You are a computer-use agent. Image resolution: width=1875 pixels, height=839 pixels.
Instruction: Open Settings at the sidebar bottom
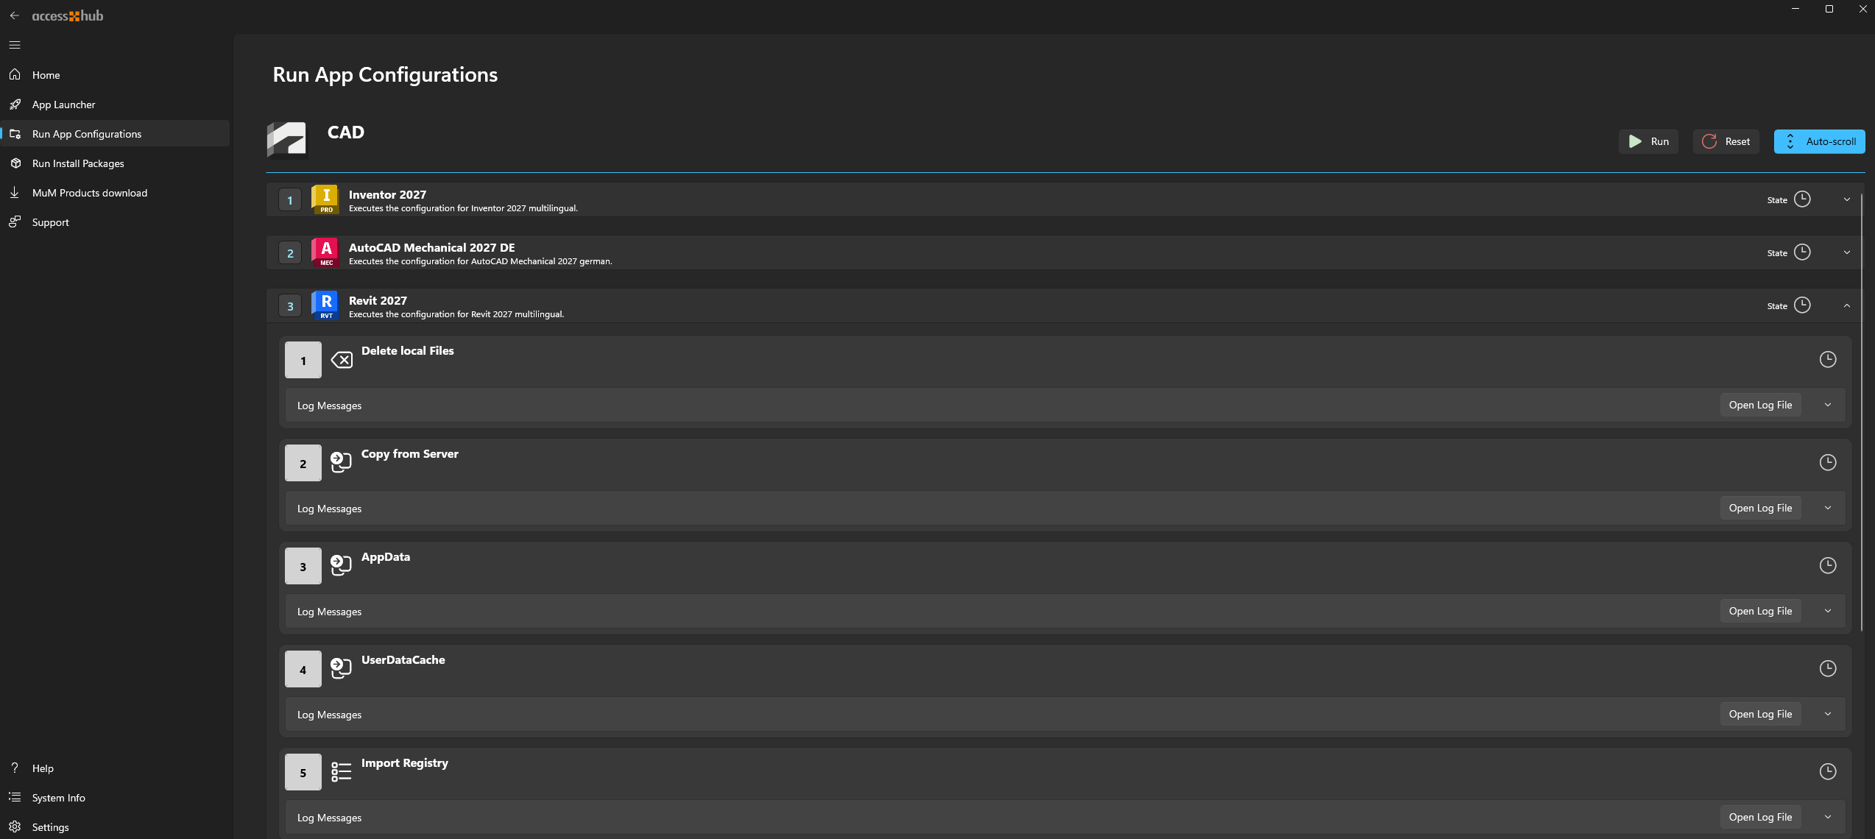pyautogui.click(x=115, y=827)
